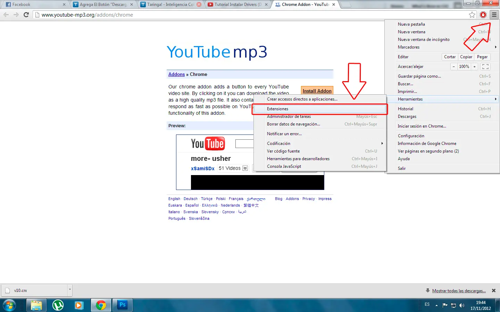Open the Chrome menu hamburger icon

point(494,15)
